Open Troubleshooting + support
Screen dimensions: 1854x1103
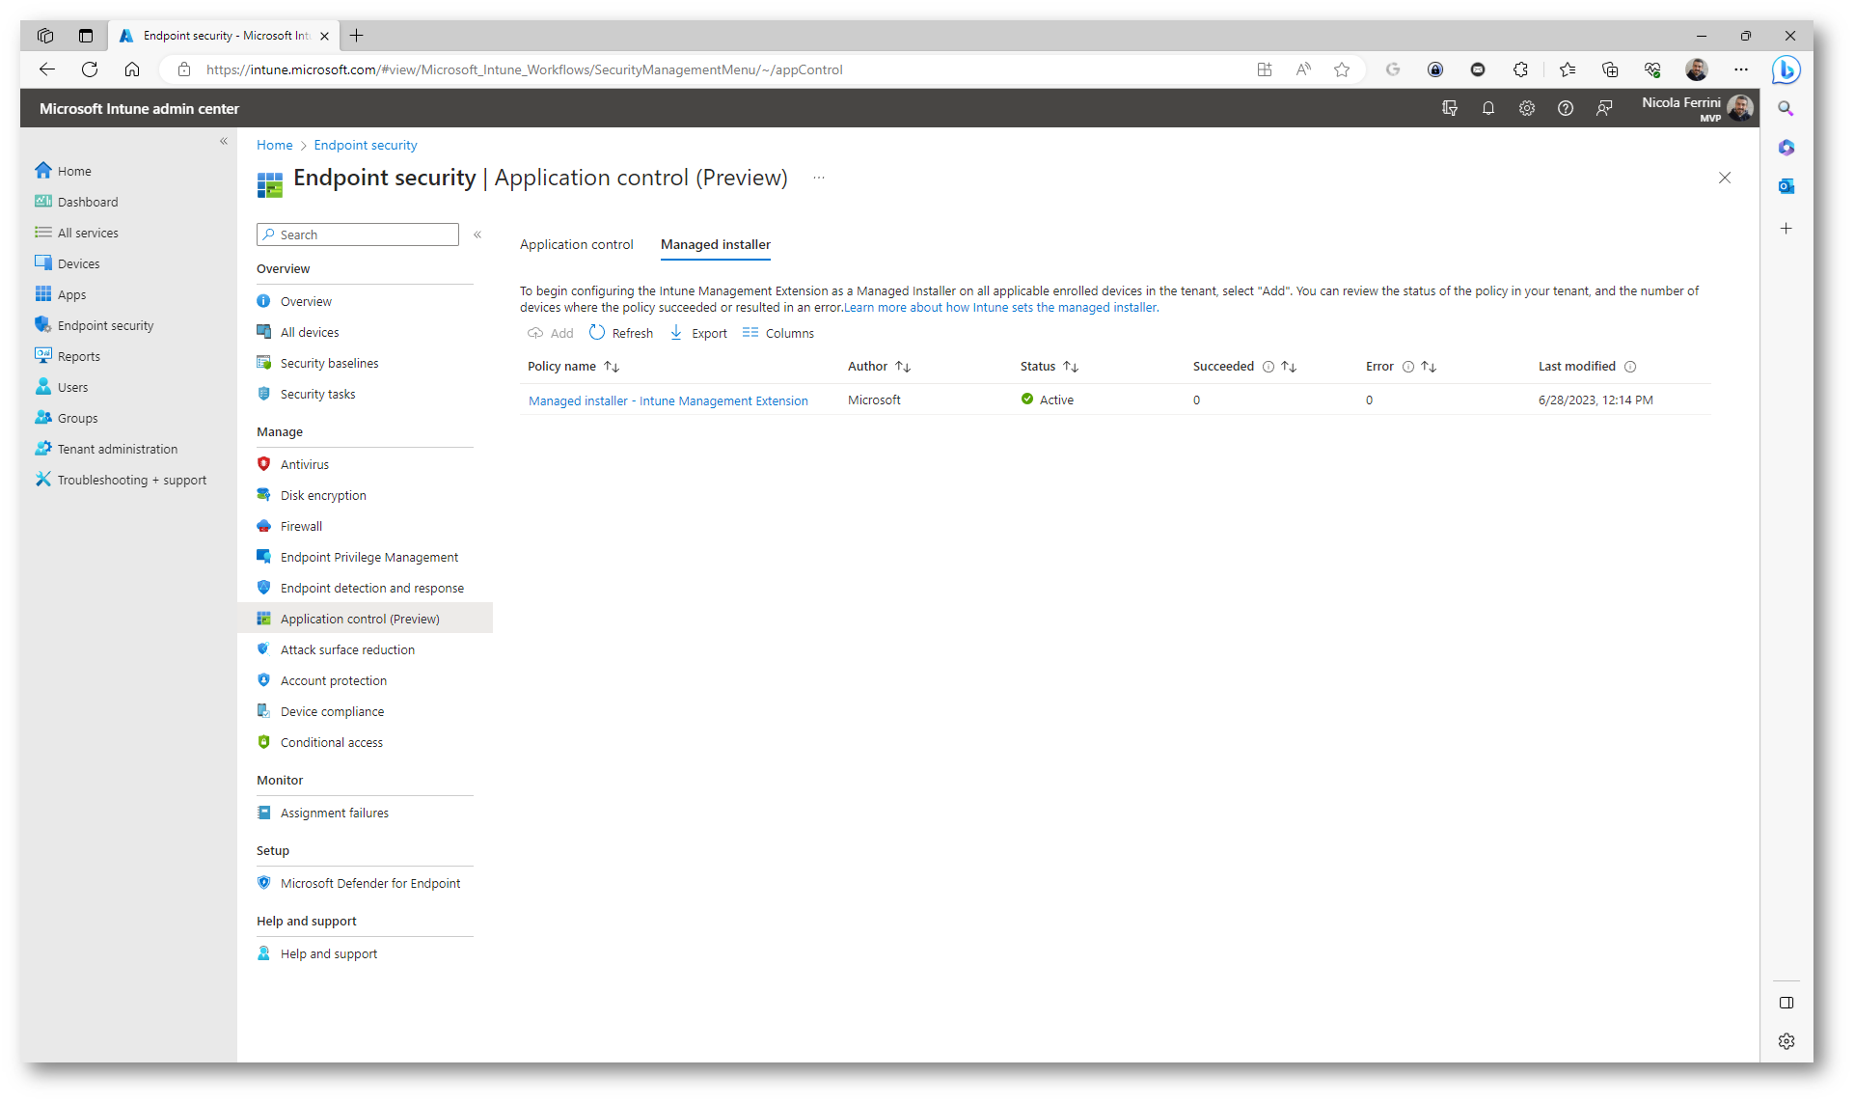point(121,480)
